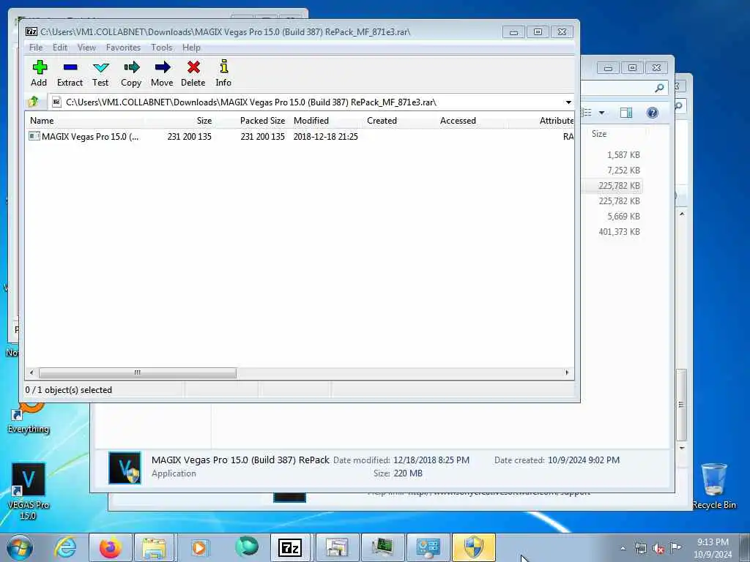Open the File menu

36,48
